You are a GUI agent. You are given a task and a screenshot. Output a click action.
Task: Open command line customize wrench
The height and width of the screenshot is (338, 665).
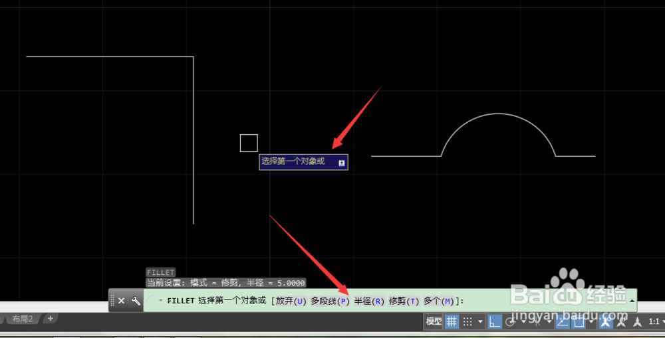136,301
